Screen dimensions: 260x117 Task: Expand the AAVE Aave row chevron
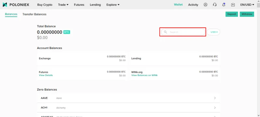click(215, 98)
